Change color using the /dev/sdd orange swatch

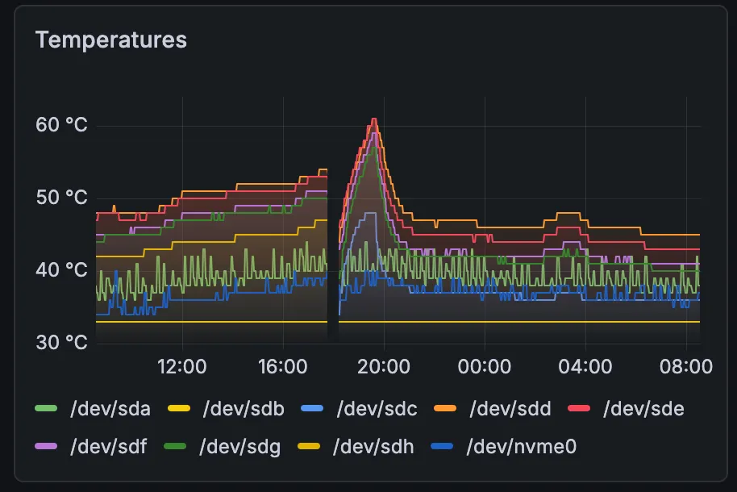(448, 409)
